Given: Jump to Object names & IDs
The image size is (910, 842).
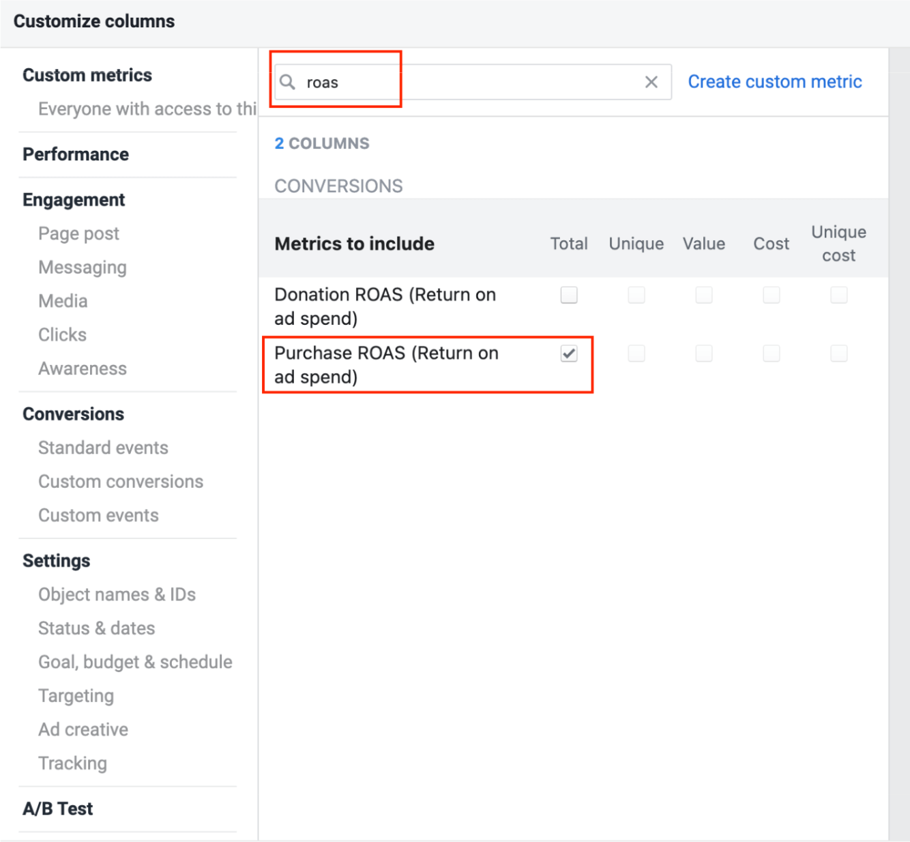Looking at the screenshot, I should [x=117, y=594].
